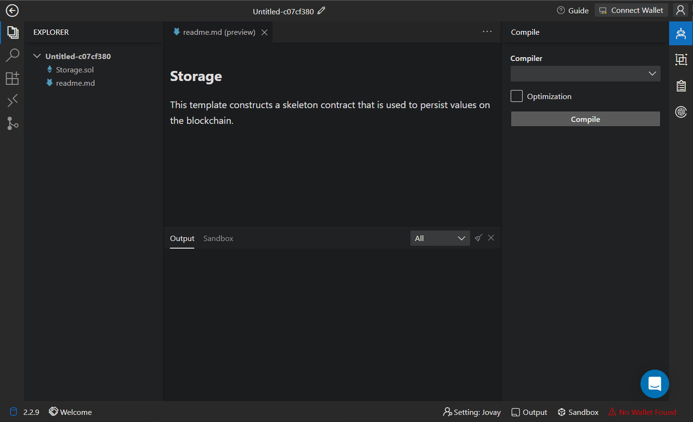Close the readme.md preview tab
693x422 pixels.
pos(264,32)
